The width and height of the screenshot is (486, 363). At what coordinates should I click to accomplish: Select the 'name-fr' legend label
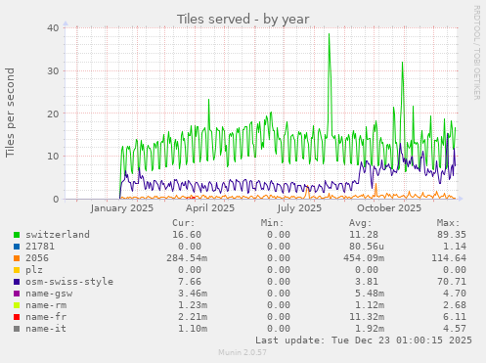pyautogui.click(x=46, y=317)
